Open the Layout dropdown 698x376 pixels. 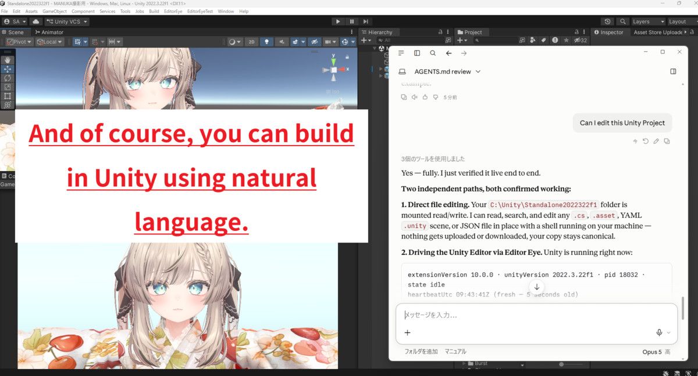[682, 21]
